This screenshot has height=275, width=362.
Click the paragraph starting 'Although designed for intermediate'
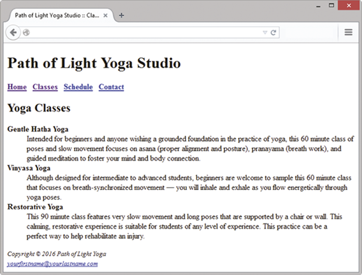coord(189,187)
